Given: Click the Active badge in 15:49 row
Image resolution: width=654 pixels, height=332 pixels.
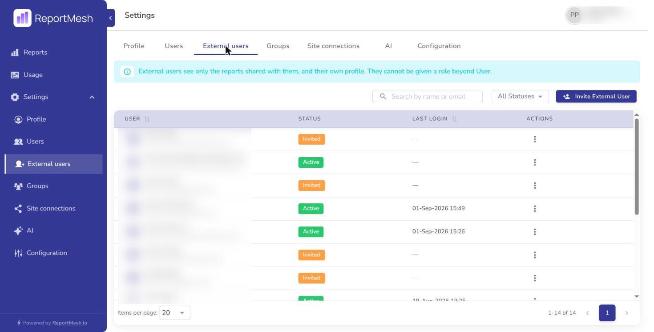Looking at the screenshot, I should tap(311, 209).
